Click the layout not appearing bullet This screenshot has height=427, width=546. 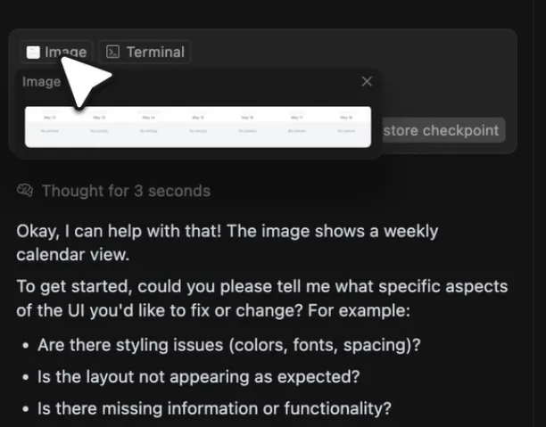click(x=198, y=377)
